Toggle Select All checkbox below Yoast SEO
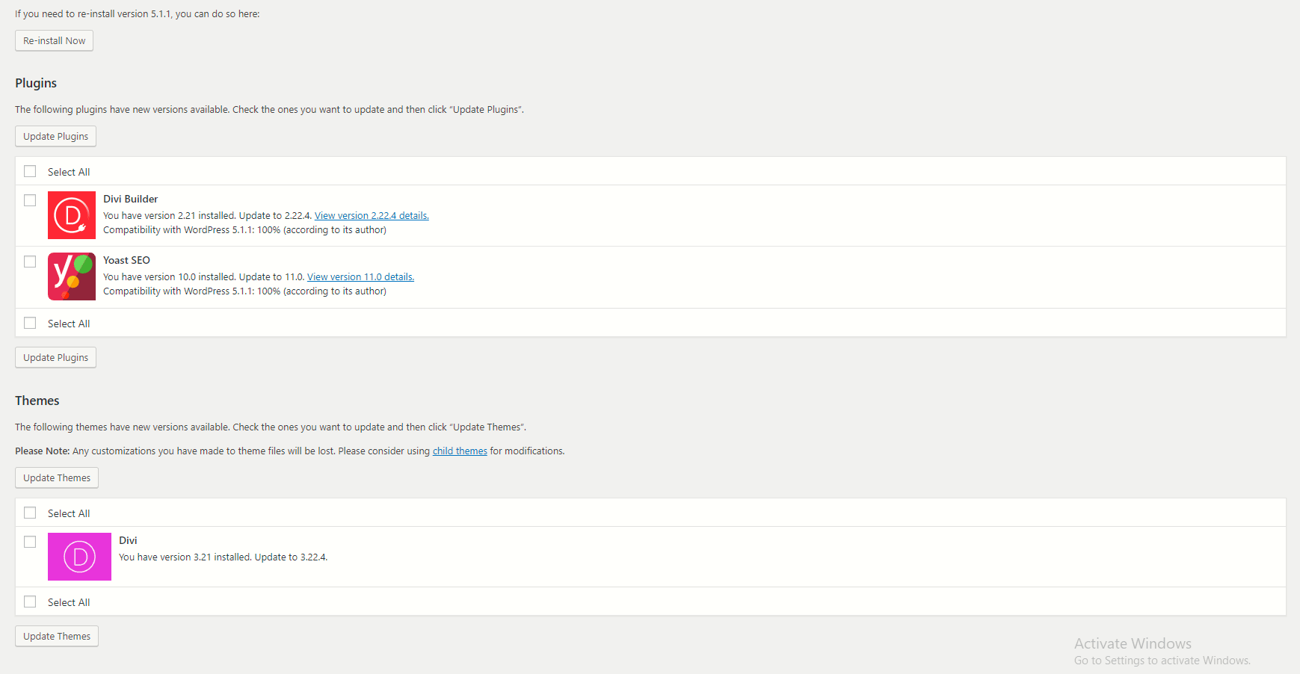 point(30,323)
